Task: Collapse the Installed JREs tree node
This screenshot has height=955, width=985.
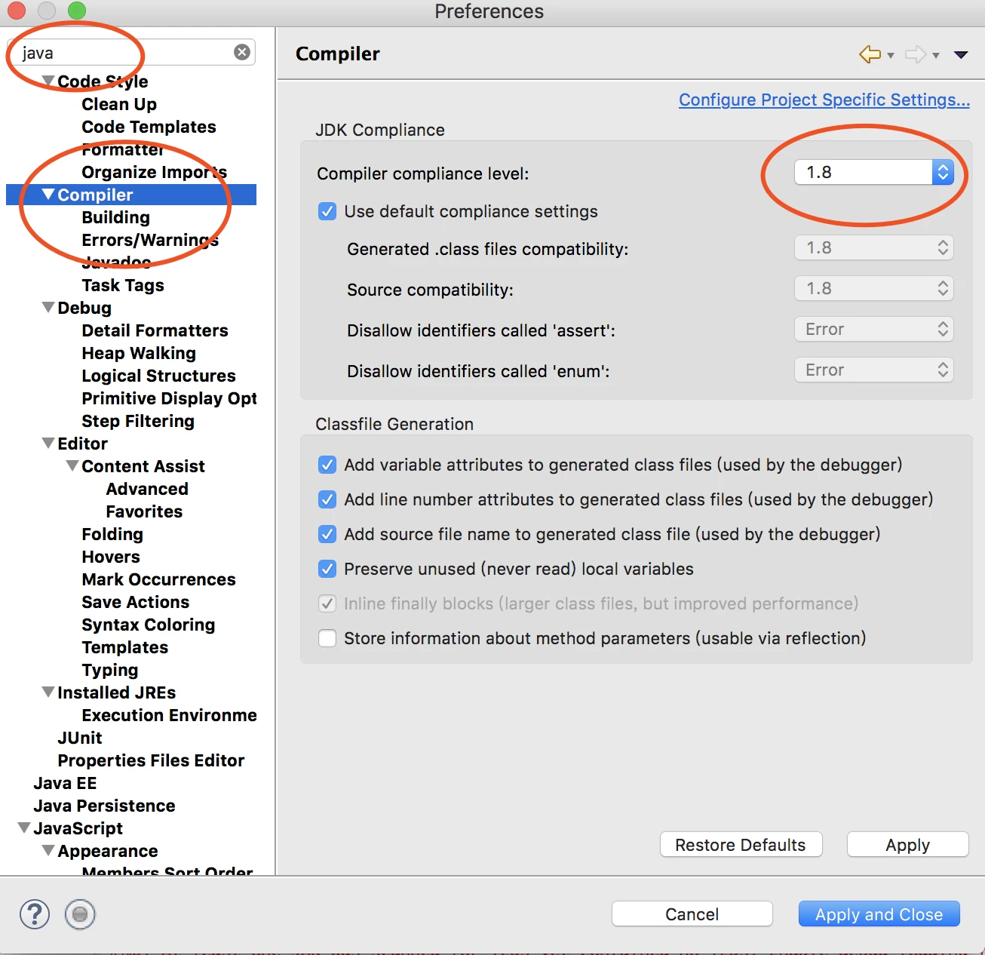Action: click(x=48, y=692)
